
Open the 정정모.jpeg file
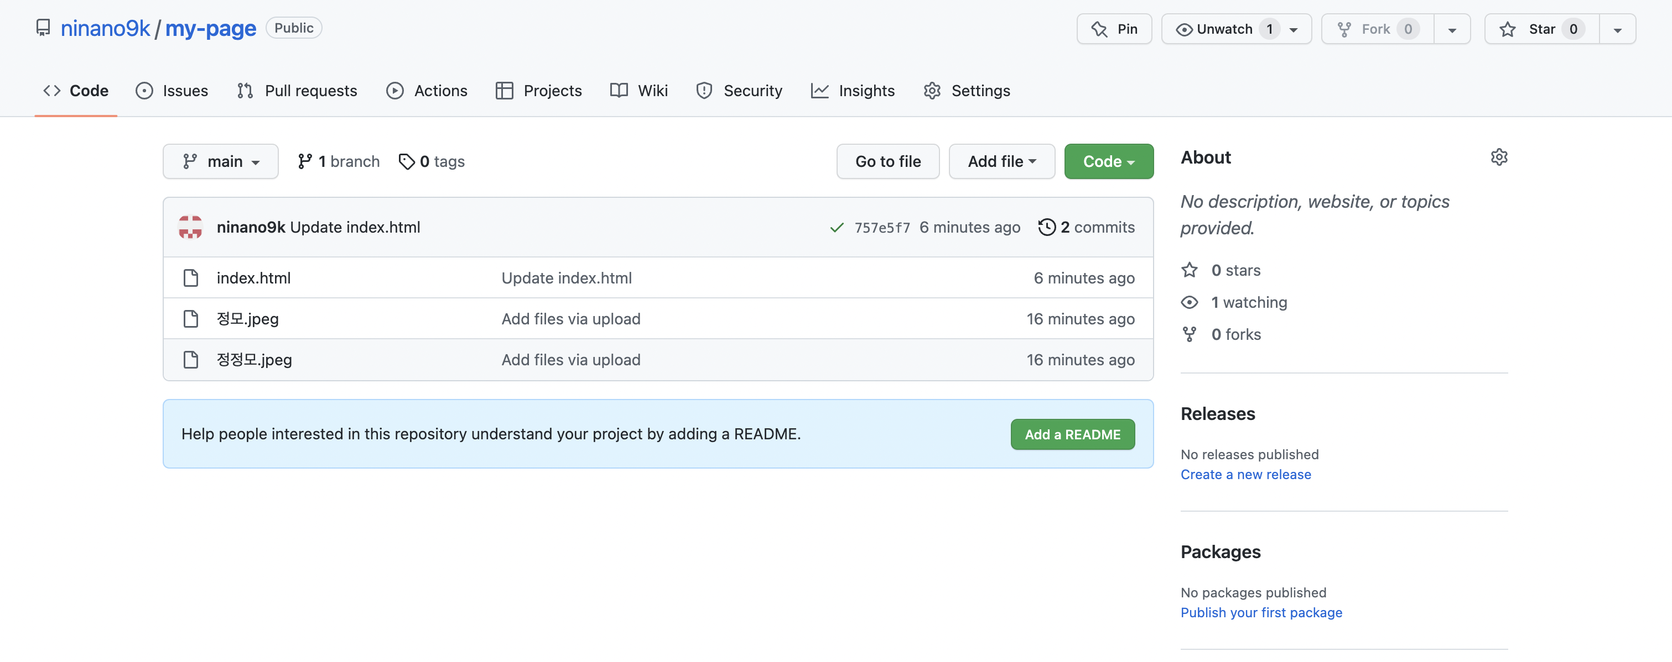tap(255, 359)
